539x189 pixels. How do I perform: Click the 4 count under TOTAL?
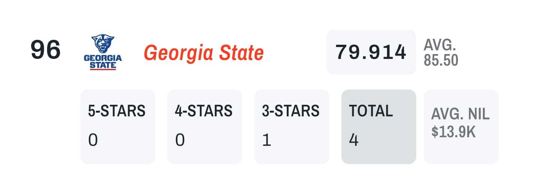click(x=353, y=141)
